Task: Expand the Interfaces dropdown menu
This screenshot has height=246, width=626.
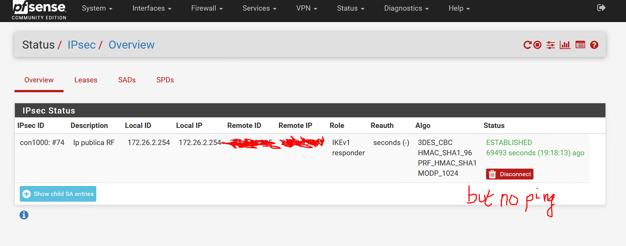Action: coord(152,8)
